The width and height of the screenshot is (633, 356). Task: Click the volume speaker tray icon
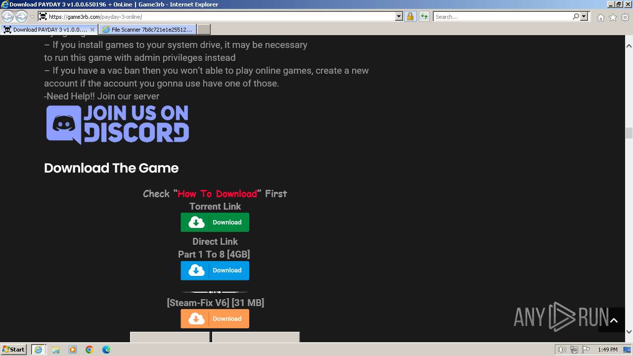point(562,350)
